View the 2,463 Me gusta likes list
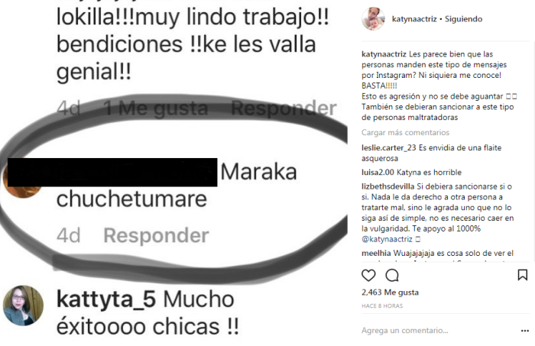The height and width of the screenshot is (346, 535). [390, 293]
